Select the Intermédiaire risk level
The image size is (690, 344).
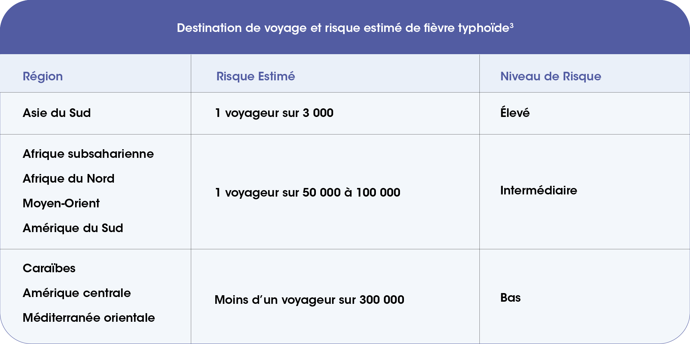click(538, 190)
